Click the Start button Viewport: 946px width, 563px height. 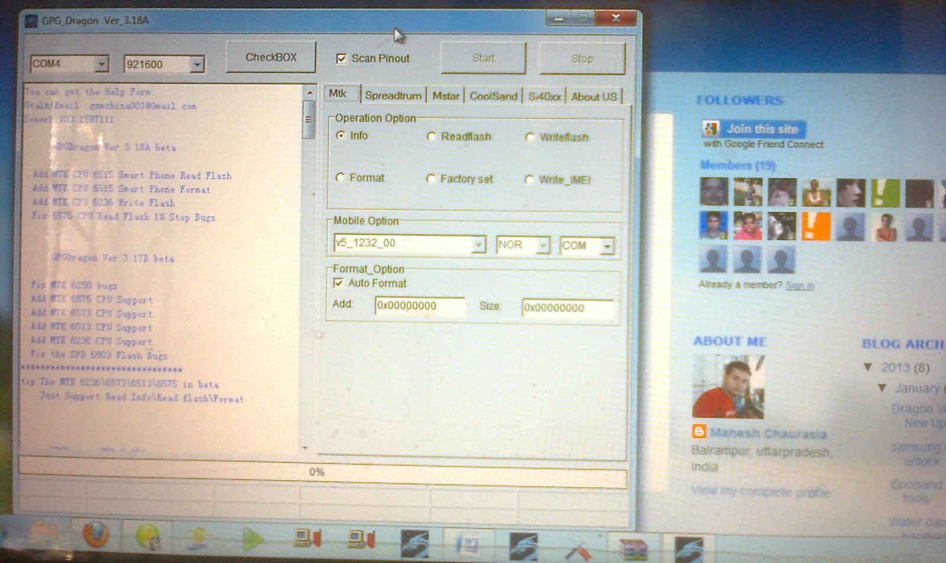(483, 58)
